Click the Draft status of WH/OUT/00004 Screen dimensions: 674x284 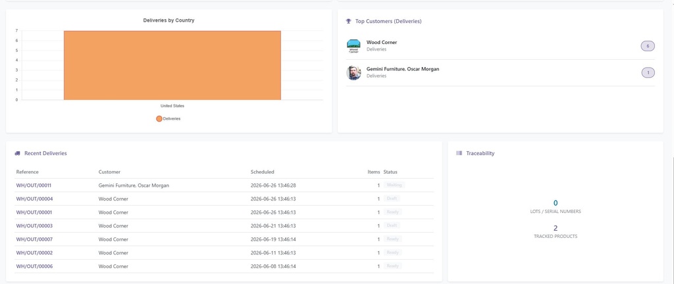coord(392,199)
